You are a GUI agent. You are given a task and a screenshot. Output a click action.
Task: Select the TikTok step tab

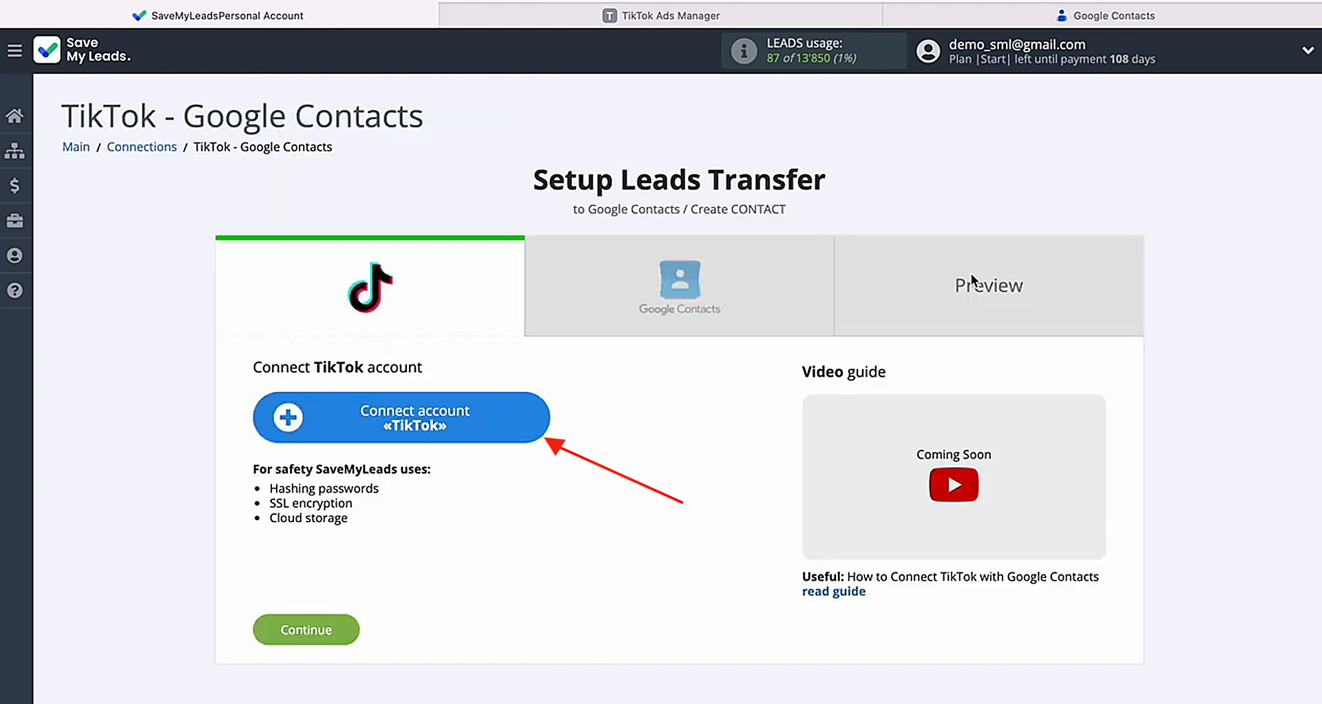tap(370, 286)
